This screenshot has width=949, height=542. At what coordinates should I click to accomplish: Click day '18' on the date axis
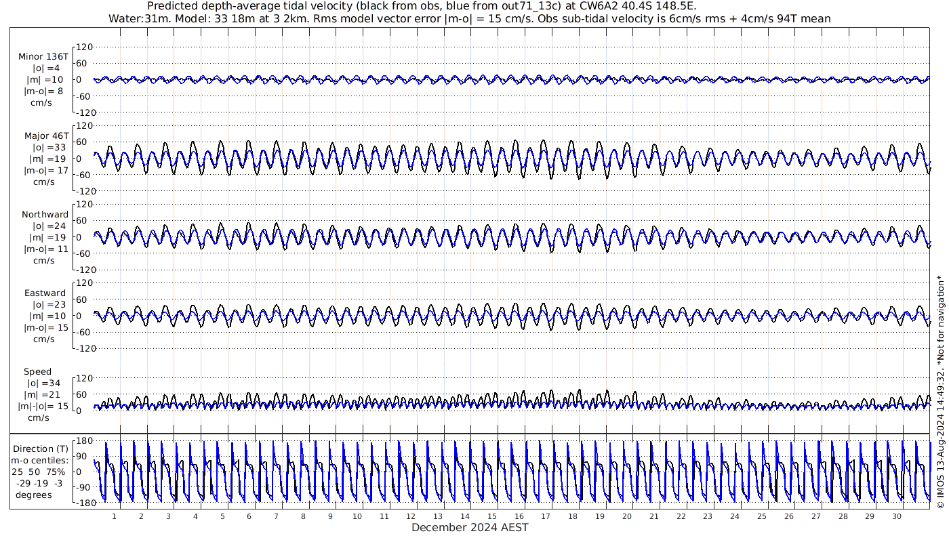pyautogui.click(x=573, y=516)
